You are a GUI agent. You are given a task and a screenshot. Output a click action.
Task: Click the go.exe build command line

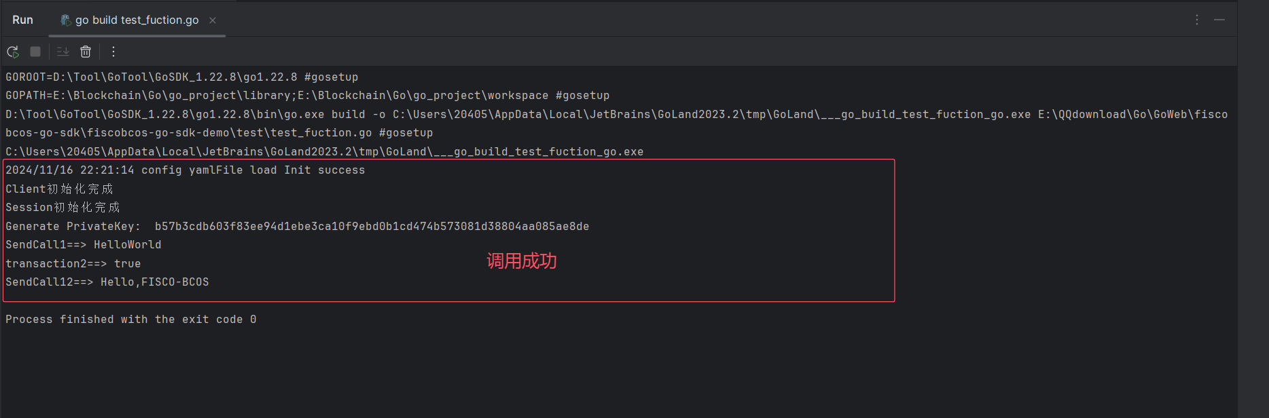tap(617, 114)
